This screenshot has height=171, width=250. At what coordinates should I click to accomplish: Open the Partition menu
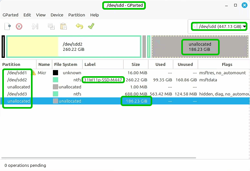click(76, 15)
